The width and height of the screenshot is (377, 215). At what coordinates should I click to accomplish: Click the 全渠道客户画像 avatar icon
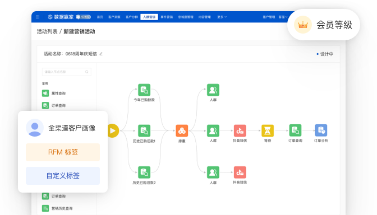click(x=35, y=128)
